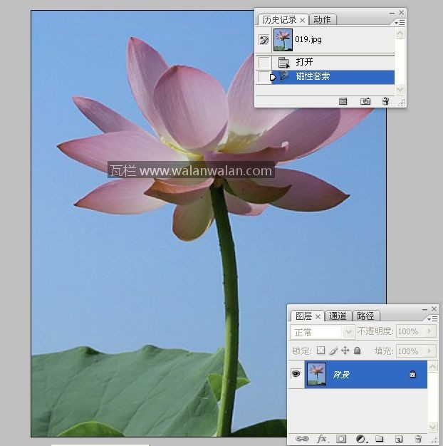Switch to the 动作 tab
443x446 pixels.
(x=322, y=20)
